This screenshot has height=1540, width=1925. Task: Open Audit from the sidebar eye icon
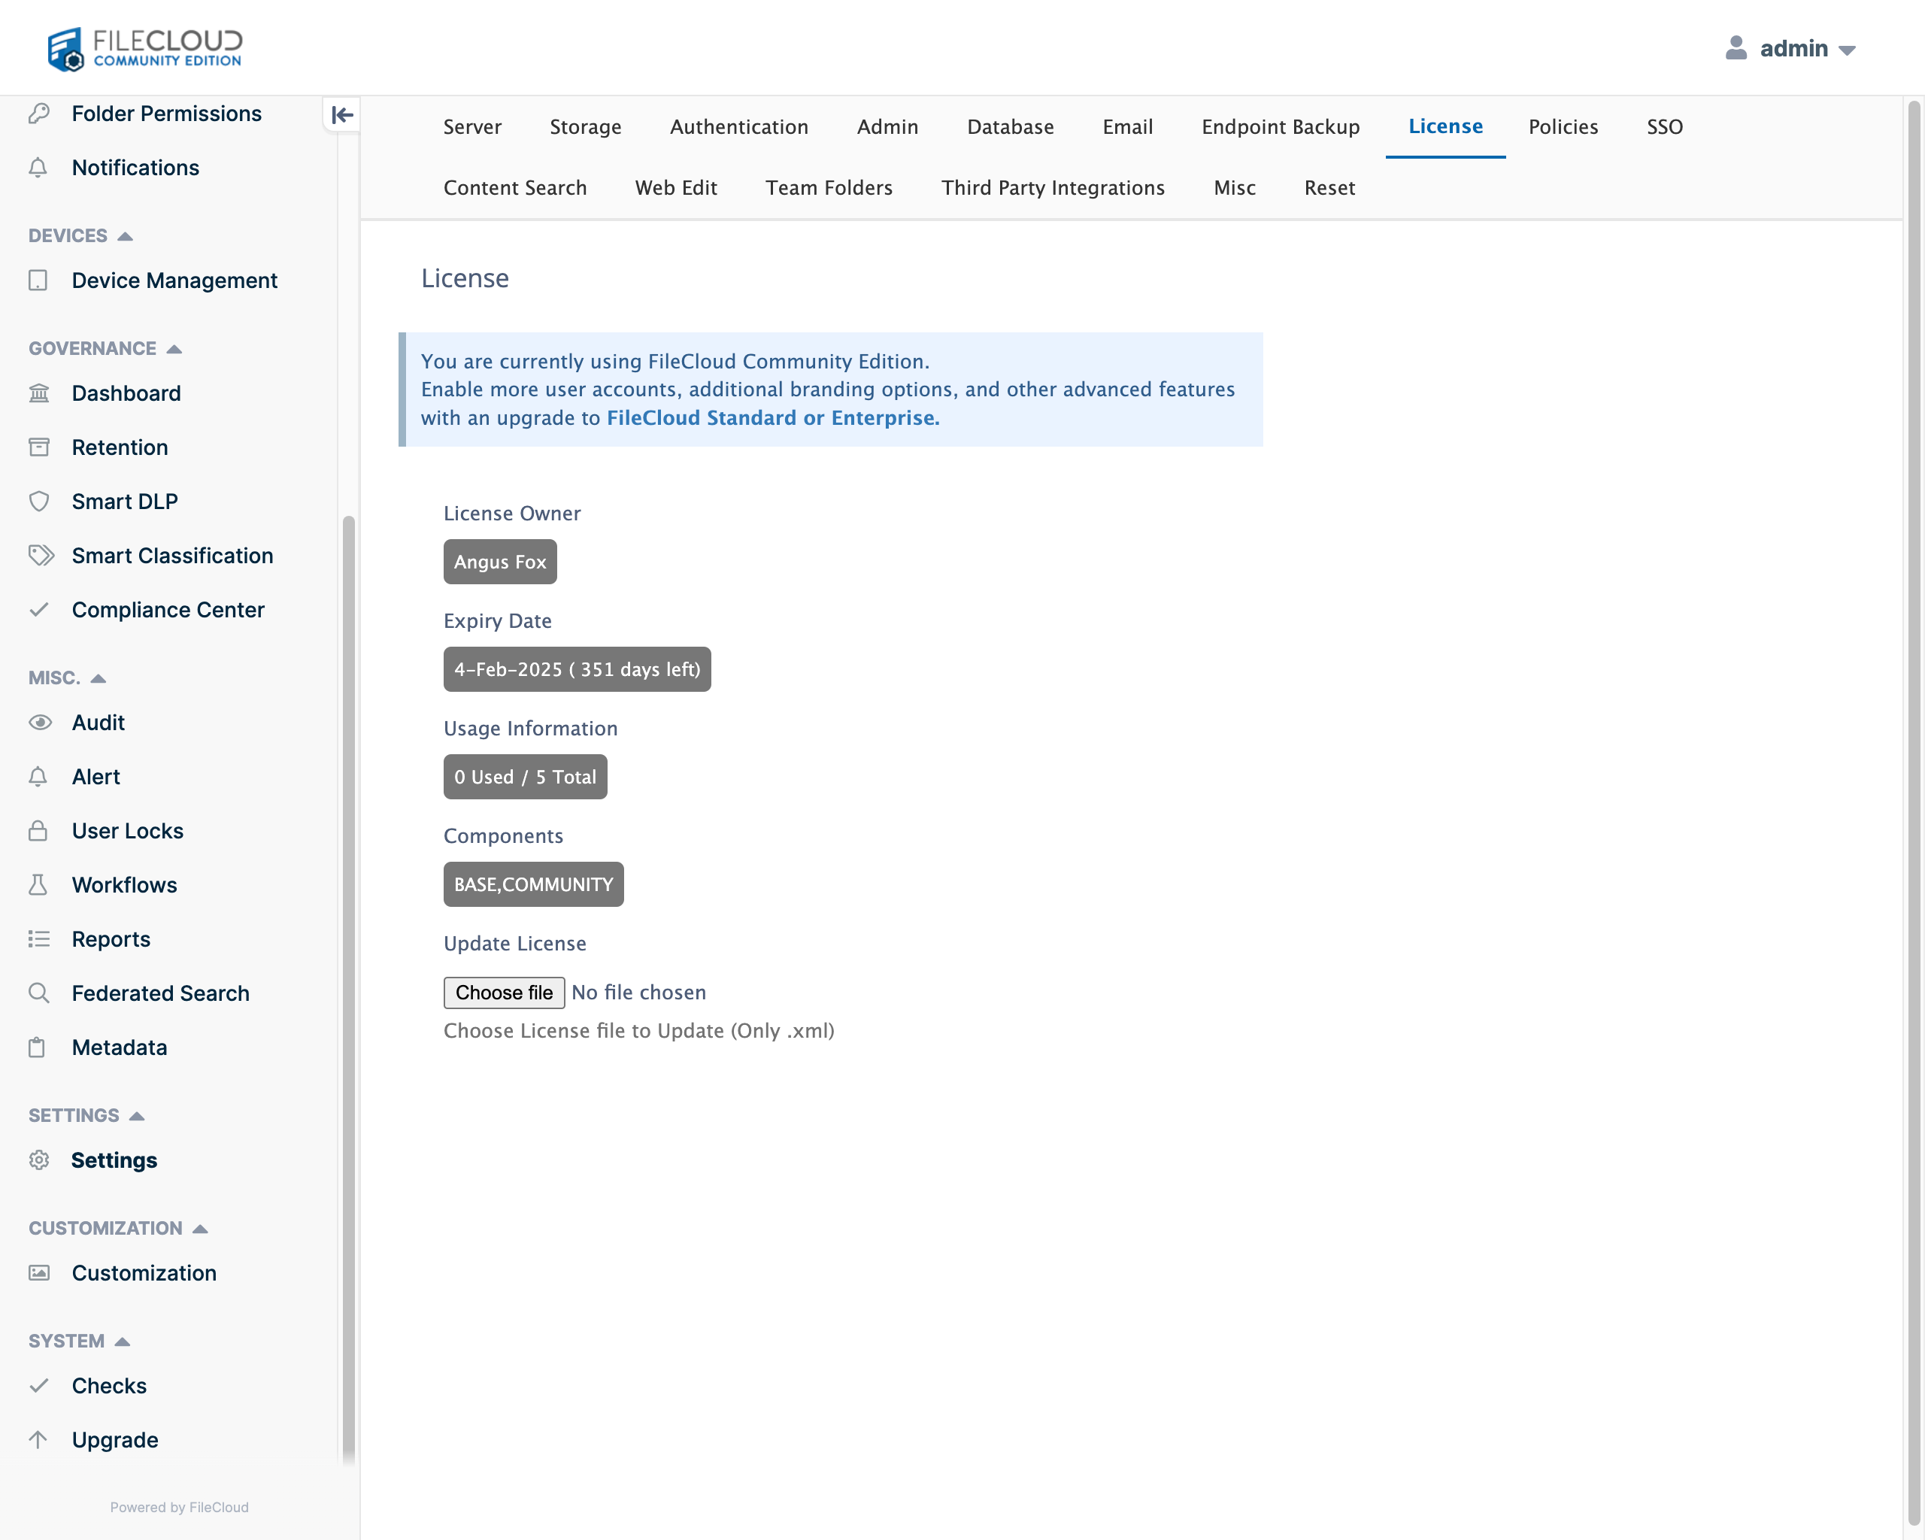39,722
